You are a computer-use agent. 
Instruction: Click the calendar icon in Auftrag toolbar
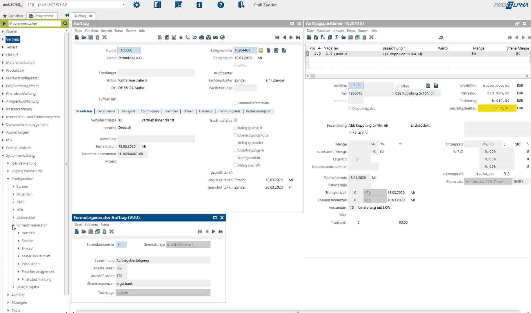click(174, 37)
